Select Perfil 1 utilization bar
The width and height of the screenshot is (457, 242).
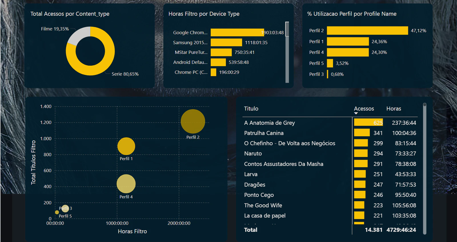coord(348,42)
